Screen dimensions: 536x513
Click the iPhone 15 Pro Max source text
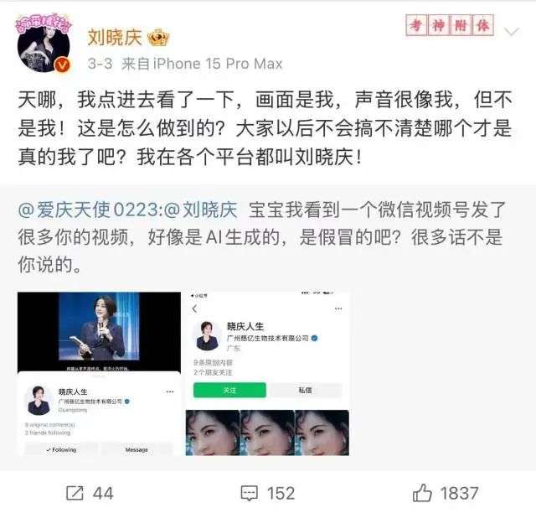[x=218, y=64]
